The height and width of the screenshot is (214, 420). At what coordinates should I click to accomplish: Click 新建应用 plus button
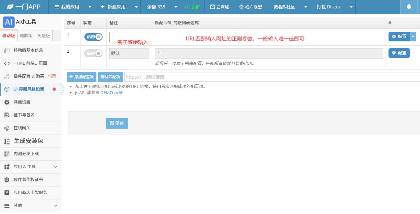point(113,7)
